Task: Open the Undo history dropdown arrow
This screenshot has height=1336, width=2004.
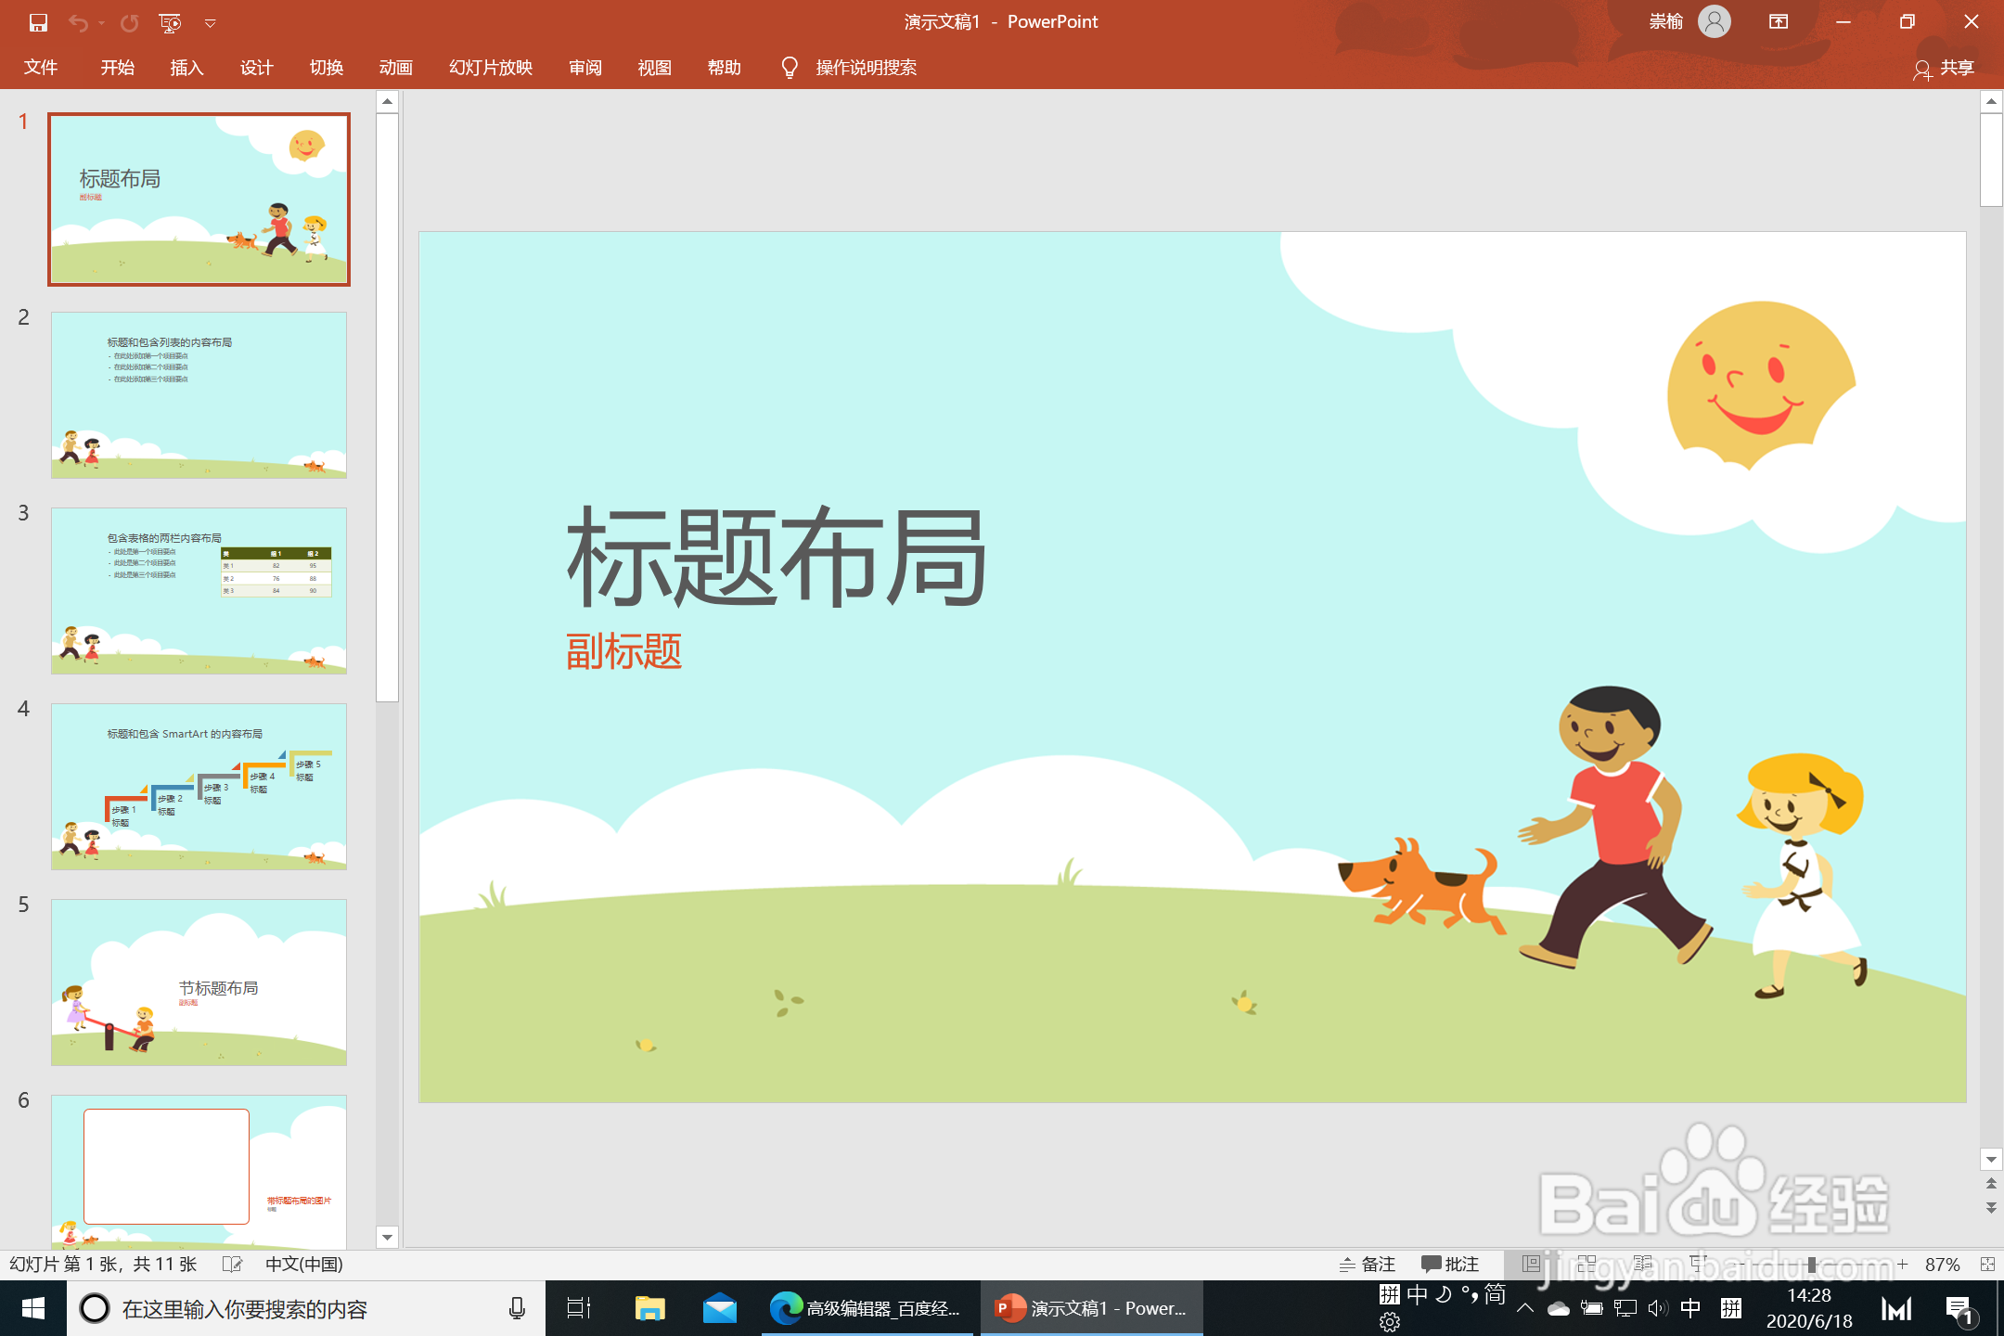Action: tap(101, 22)
